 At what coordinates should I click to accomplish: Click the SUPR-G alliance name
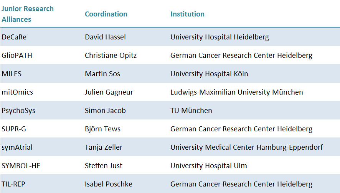(x=14, y=129)
